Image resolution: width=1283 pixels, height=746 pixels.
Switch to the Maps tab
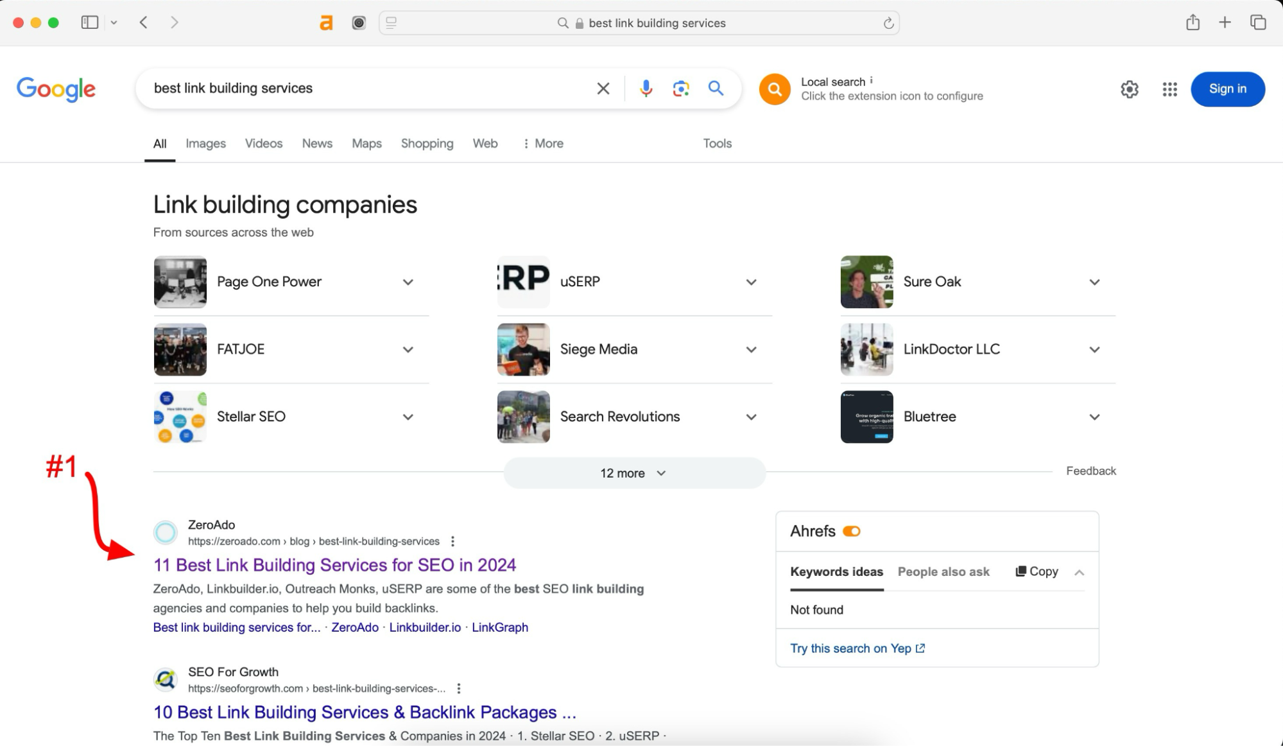(366, 144)
